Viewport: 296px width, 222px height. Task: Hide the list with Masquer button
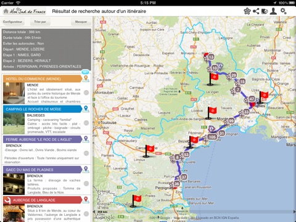(x=81, y=22)
